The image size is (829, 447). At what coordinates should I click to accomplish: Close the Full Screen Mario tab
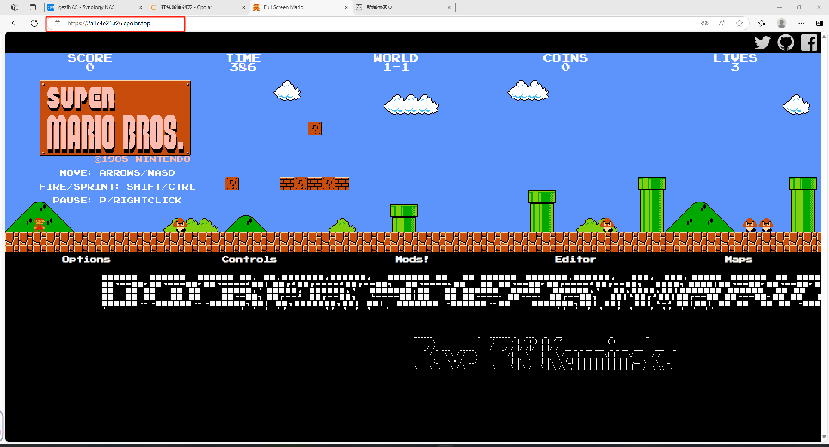coord(346,7)
